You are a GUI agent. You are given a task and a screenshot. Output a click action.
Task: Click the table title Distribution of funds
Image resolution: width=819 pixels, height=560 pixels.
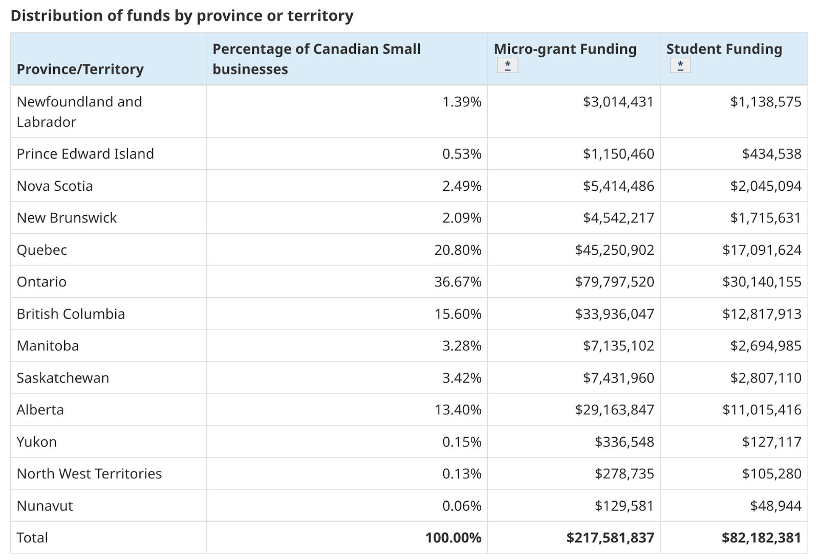click(182, 16)
